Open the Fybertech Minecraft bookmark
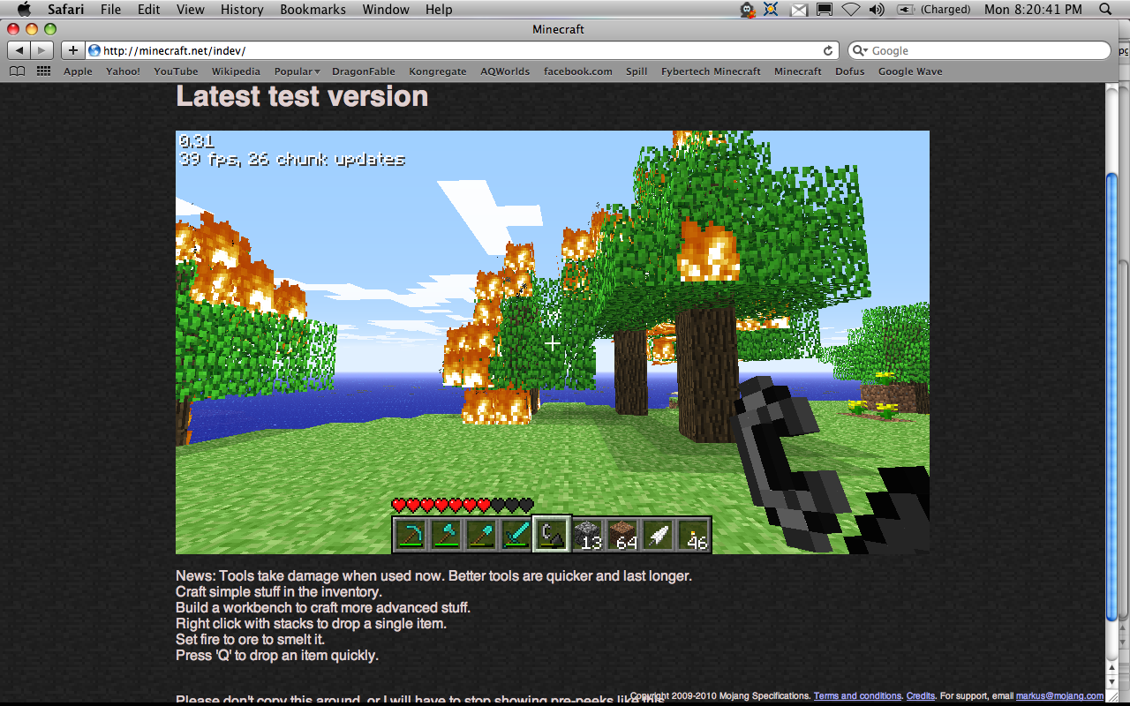This screenshot has height=706, width=1130. pos(711,71)
